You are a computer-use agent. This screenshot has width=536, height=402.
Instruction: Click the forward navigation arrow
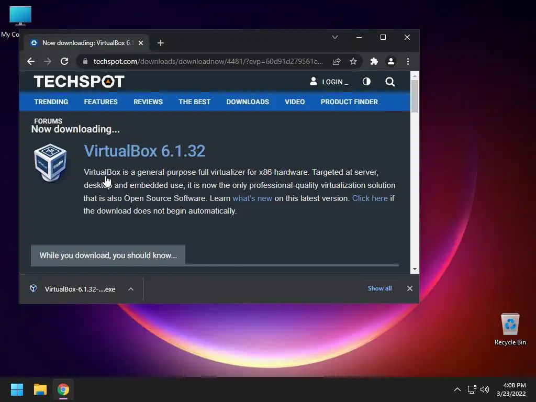click(48, 62)
